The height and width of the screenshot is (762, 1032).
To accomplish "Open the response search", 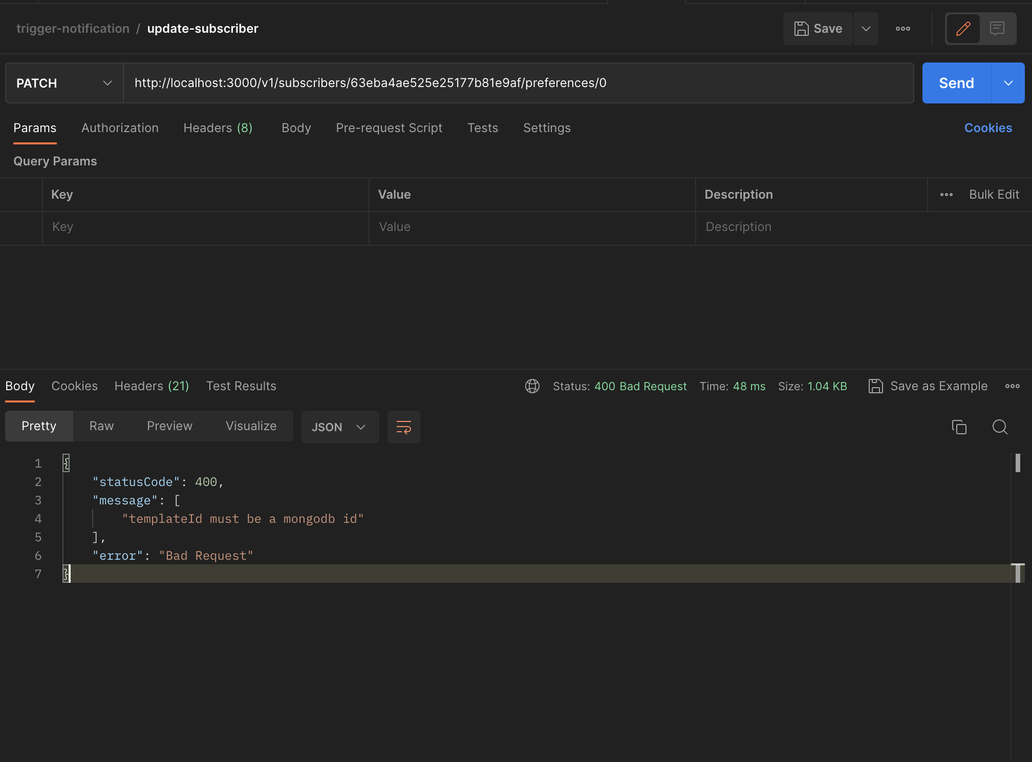I will click(999, 427).
